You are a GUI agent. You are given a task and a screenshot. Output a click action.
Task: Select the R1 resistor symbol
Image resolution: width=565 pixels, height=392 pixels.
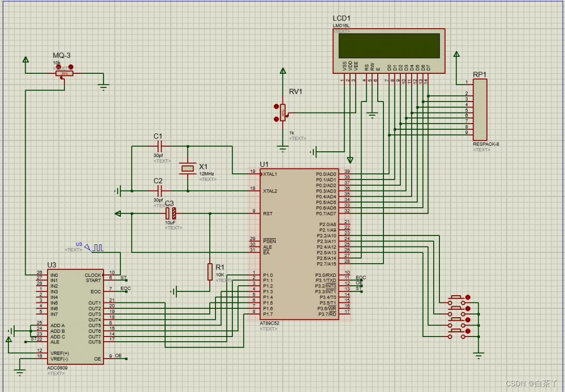[x=210, y=272]
